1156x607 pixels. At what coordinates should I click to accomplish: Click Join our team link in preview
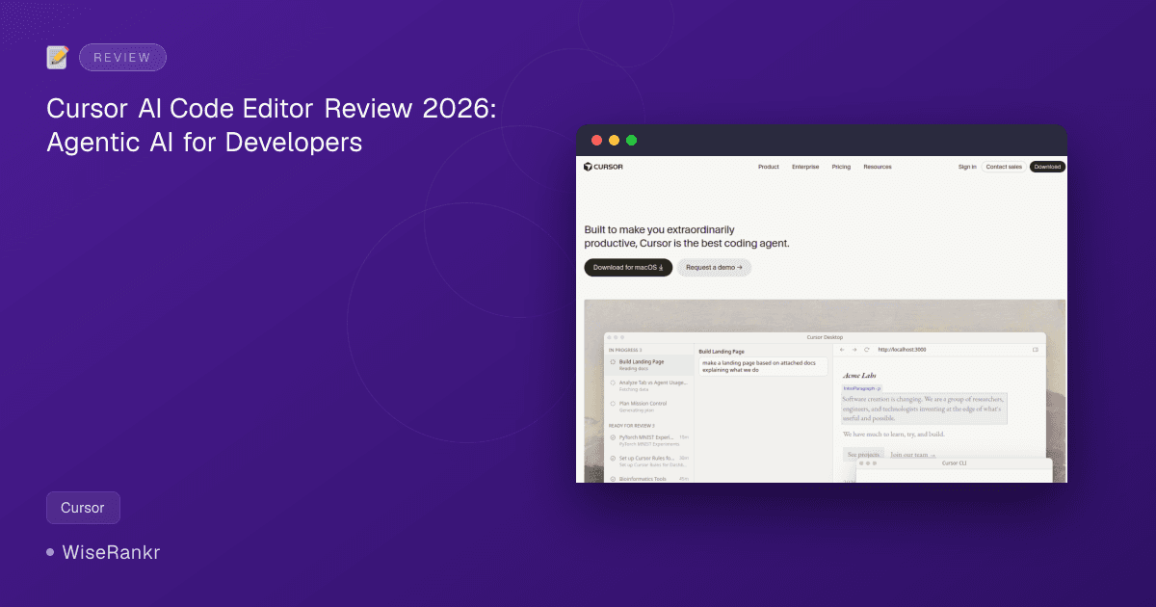pyautogui.click(x=911, y=455)
